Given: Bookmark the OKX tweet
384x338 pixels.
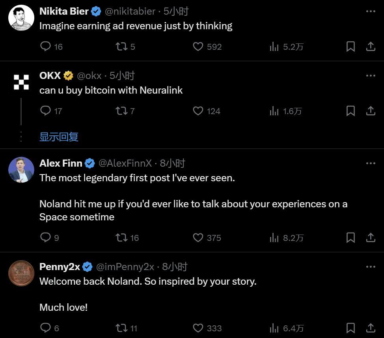Looking at the screenshot, I should tap(350, 111).
